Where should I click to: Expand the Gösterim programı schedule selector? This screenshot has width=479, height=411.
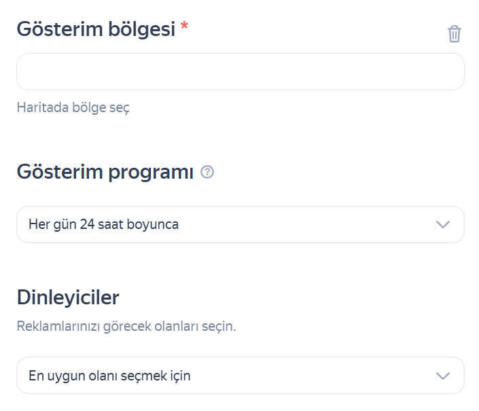point(240,225)
